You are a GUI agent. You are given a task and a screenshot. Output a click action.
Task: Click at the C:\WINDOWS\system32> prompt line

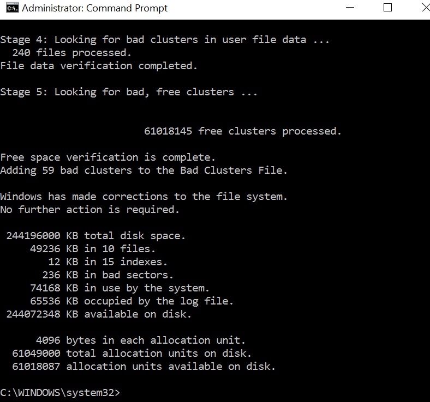[60, 393]
